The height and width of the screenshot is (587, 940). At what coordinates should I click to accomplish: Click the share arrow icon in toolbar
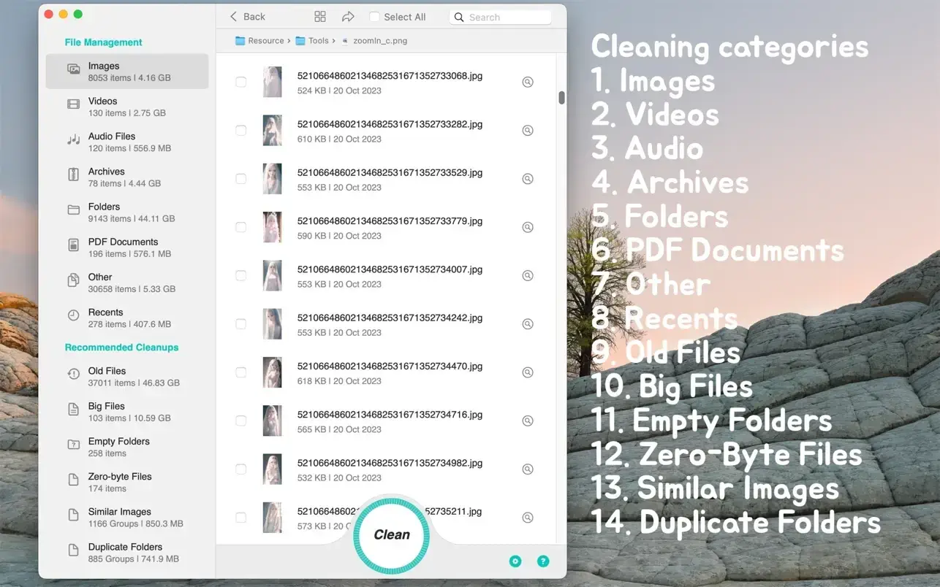pos(348,17)
